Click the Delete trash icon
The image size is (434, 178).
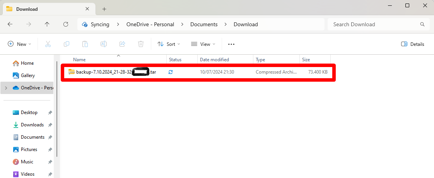tap(141, 44)
